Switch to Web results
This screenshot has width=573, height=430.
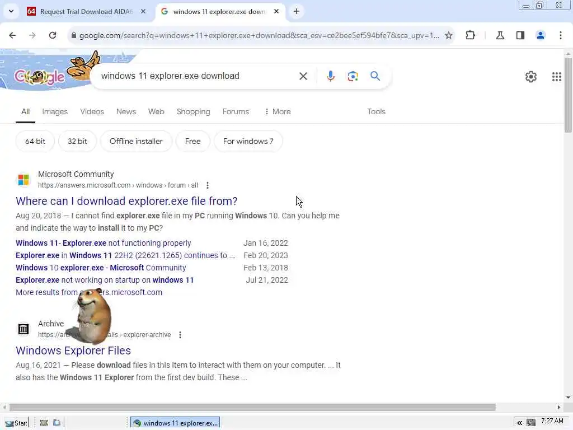click(156, 111)
